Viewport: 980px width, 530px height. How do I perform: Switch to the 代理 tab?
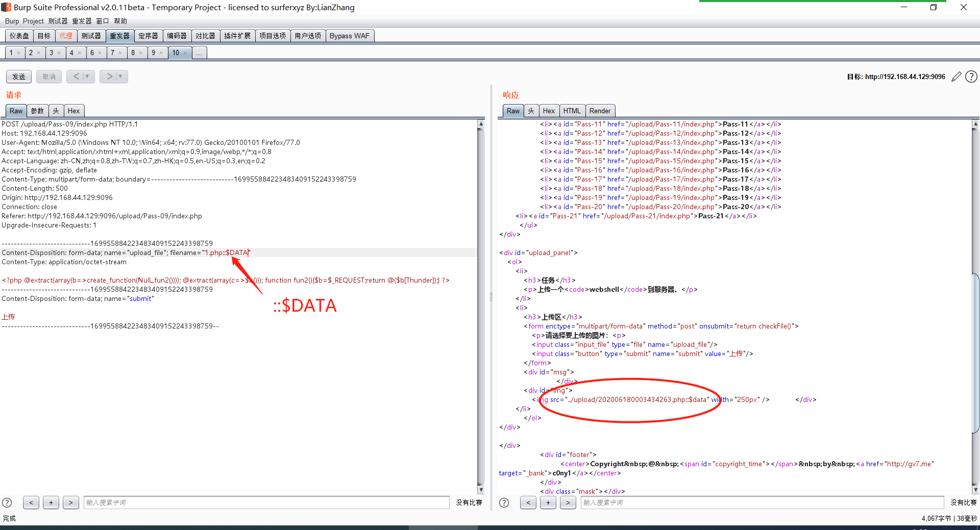66,36
